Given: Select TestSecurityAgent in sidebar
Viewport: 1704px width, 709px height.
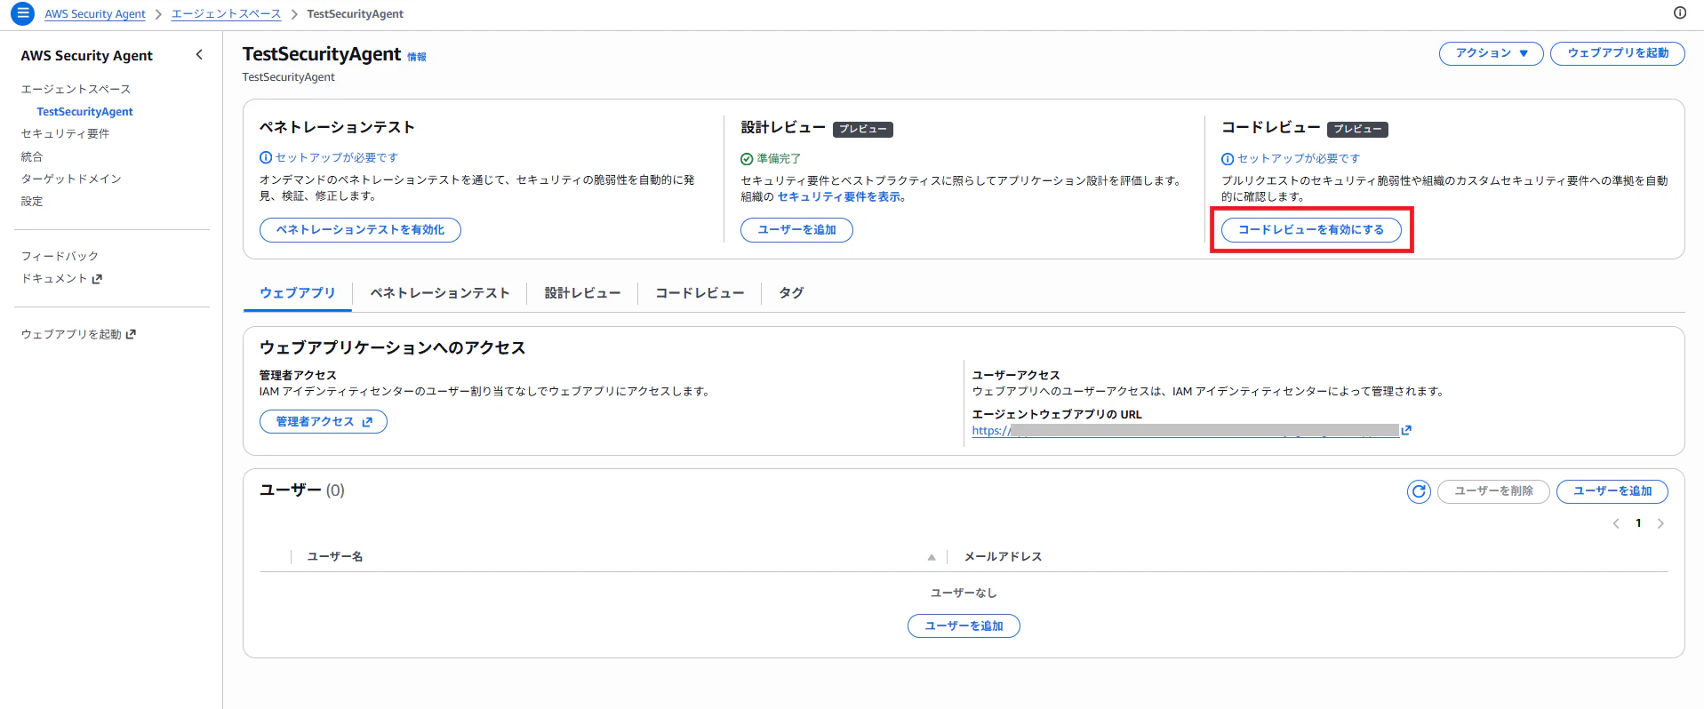Looking at the screenshot, I should pyautogui.click(x=84, y=112).
